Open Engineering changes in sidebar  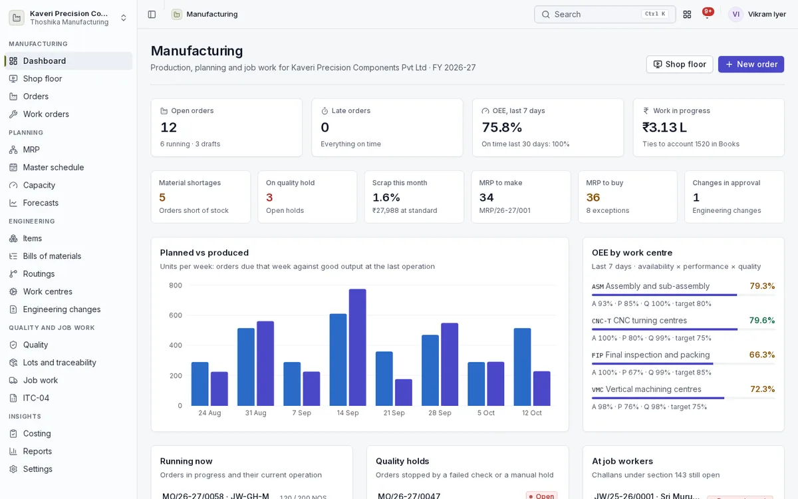(x=68, y=309)
